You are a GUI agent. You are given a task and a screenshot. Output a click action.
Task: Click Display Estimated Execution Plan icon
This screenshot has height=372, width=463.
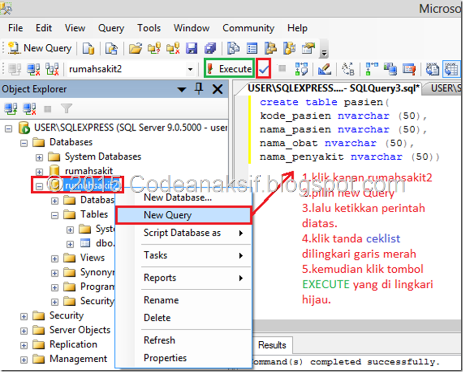(302, 69)
